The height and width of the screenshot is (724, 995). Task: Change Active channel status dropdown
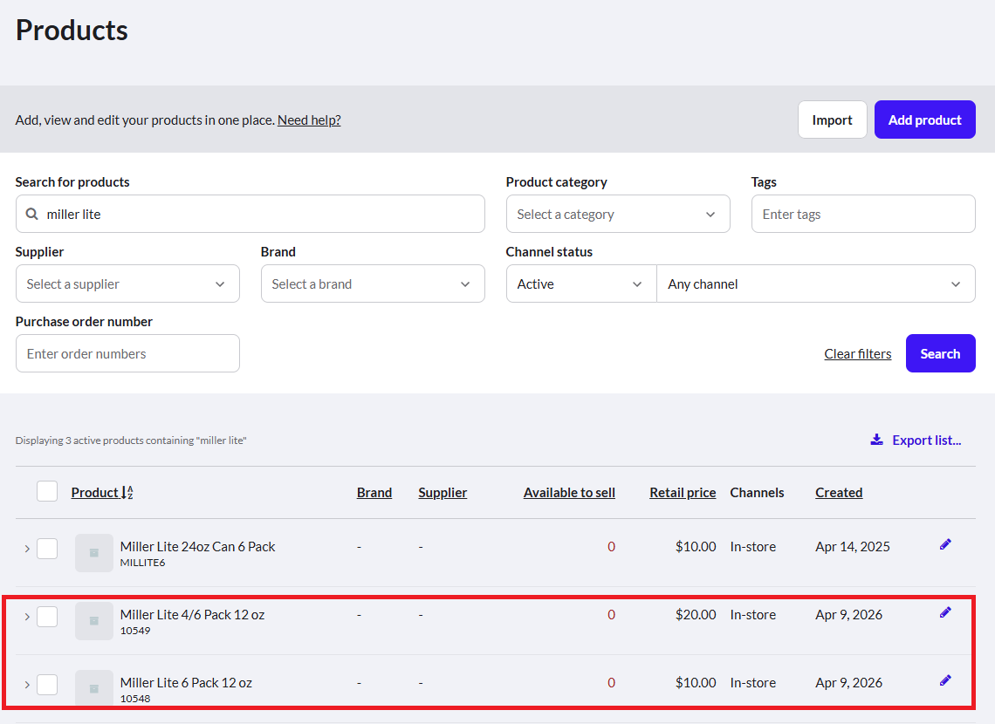(x=581, y=284)
